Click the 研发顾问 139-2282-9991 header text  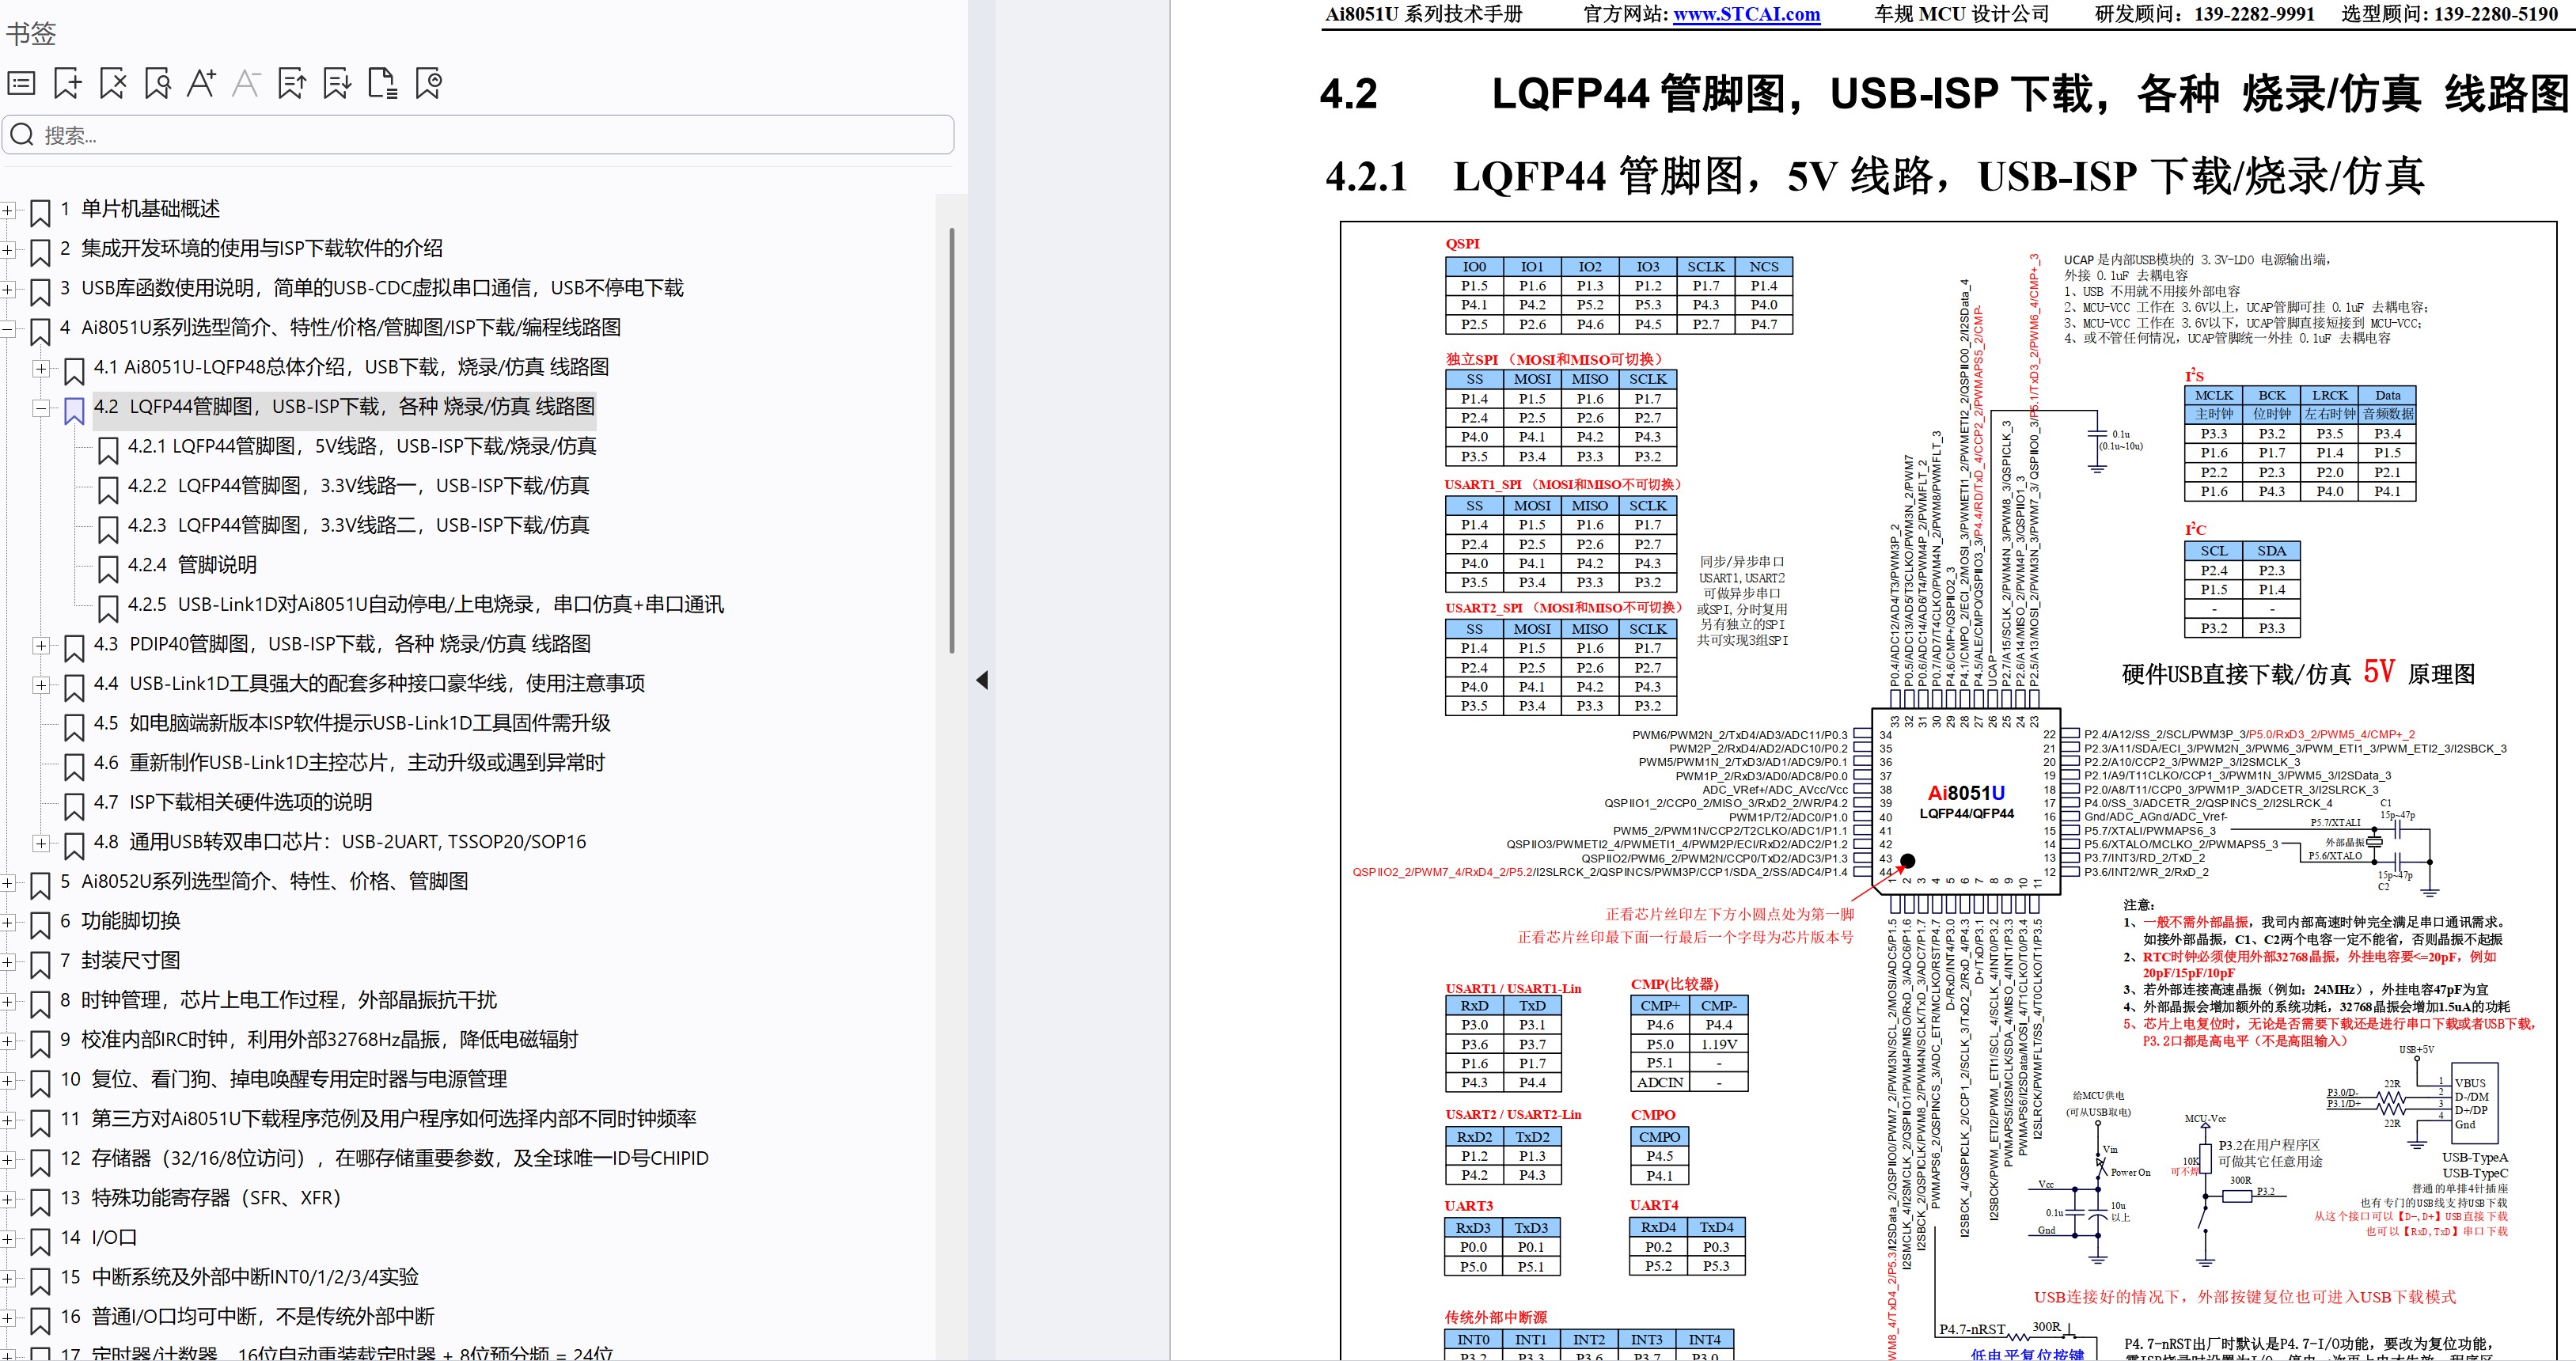pyautogui.click(x=2205, y=14)
